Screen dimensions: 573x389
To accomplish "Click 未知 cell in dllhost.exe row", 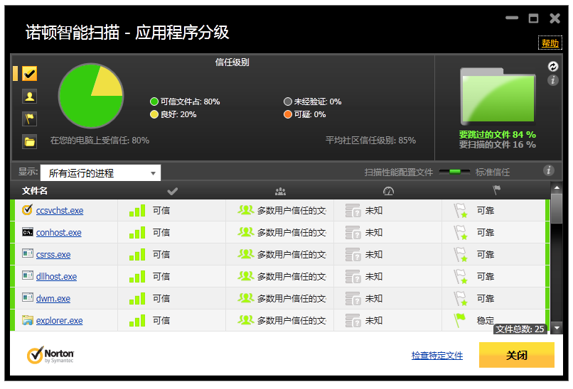I will coord(374,277).
